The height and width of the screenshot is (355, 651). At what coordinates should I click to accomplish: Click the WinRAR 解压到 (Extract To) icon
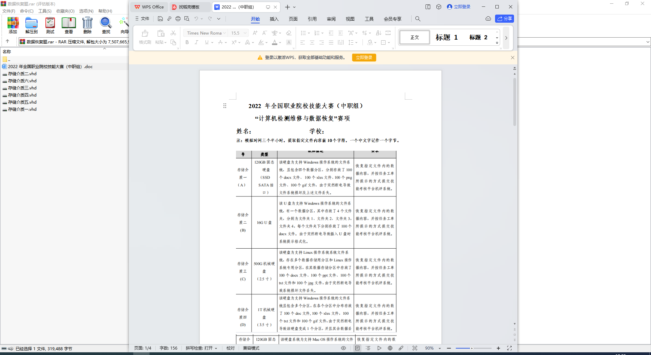(32, 25)
